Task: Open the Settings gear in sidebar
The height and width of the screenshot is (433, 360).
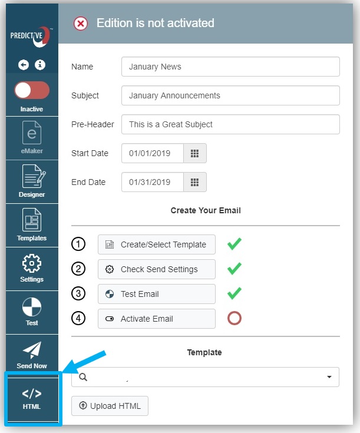Action: [32, 267]
